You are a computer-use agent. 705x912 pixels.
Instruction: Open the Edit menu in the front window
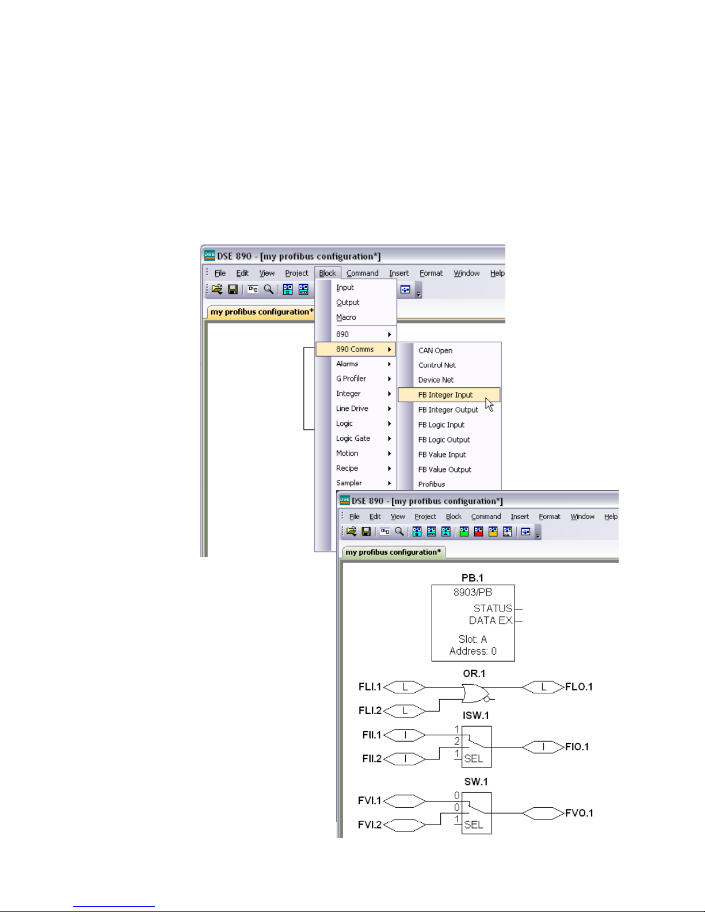point(375,517)
